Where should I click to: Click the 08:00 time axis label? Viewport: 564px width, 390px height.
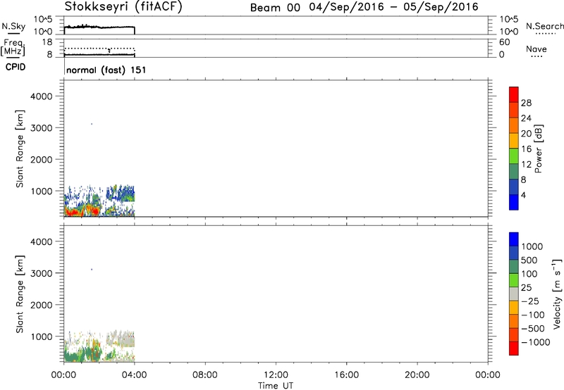pyautogui.click(x=204, y=375)
